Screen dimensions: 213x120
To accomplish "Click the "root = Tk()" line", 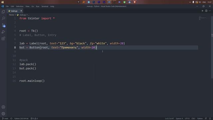I will (x=29, y=31).
